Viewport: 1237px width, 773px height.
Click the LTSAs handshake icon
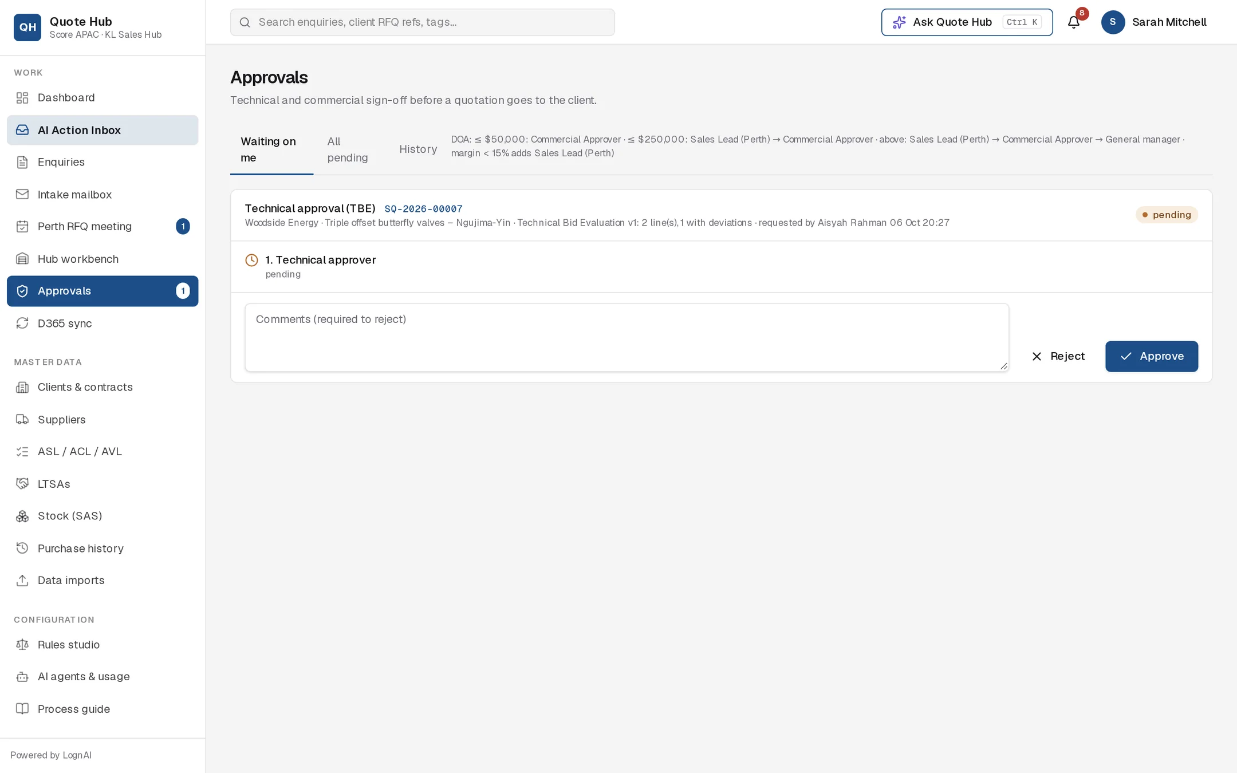22,484
